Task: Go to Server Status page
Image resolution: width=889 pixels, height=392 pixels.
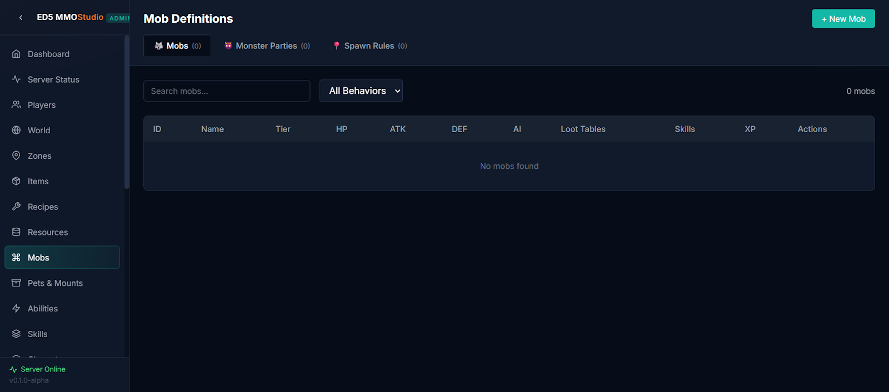Action: pos(62,79)
